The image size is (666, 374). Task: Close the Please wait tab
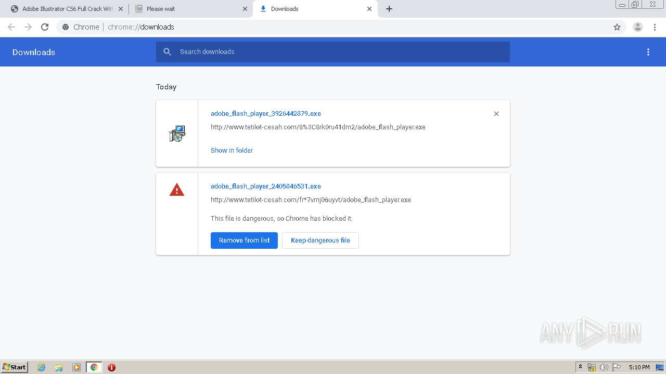(x=245, y=9)
